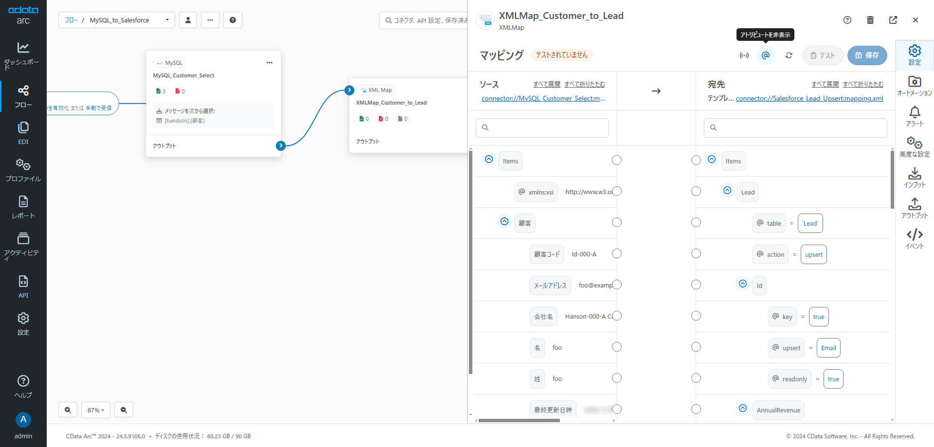
Task: Click the broadcast signal icon in mapping toolbar
Action: tap(744, 55)
